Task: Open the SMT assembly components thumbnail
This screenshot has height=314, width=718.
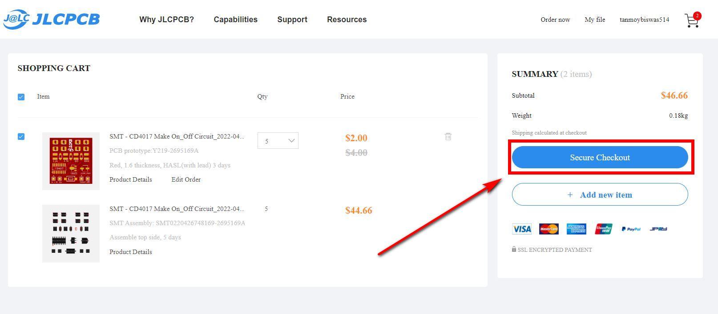Action: click(71, 233)
